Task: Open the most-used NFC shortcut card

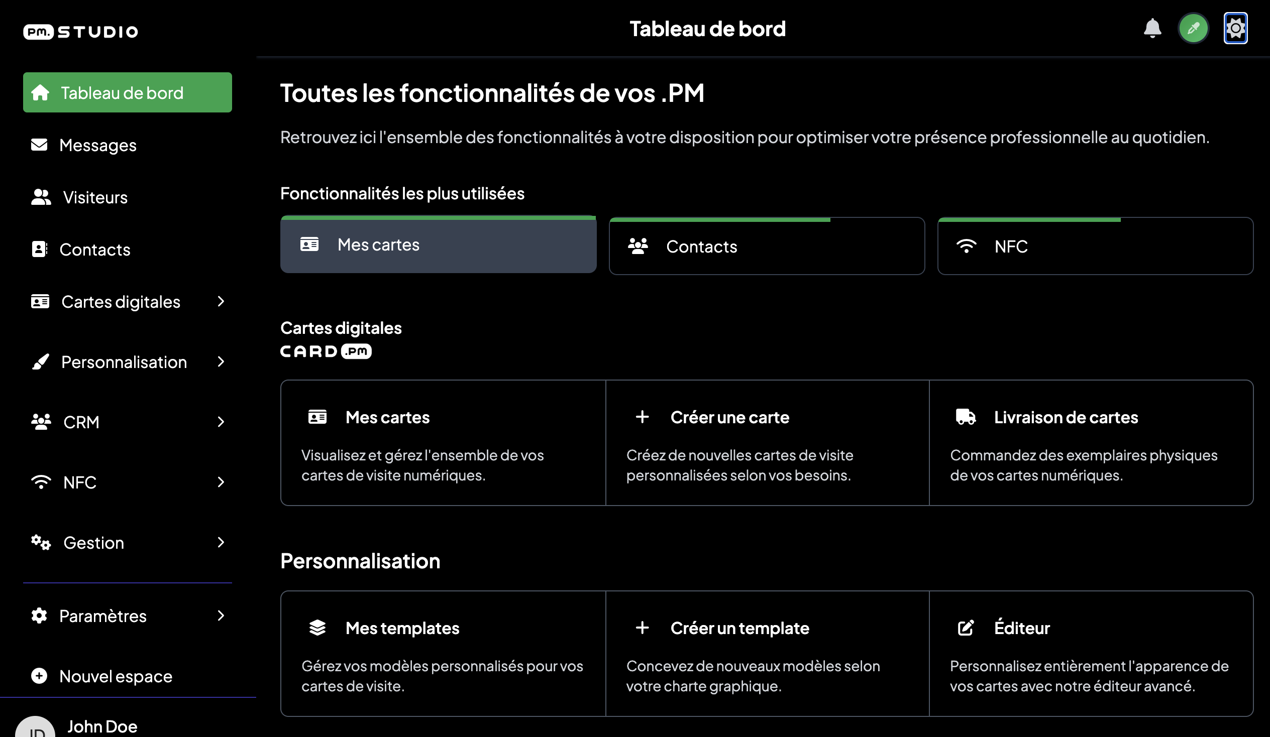Action: coord(1095,246)
